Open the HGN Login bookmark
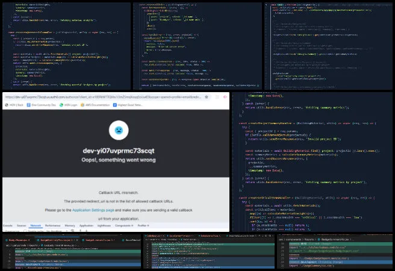Screen dimensions: 395x271 70,105
